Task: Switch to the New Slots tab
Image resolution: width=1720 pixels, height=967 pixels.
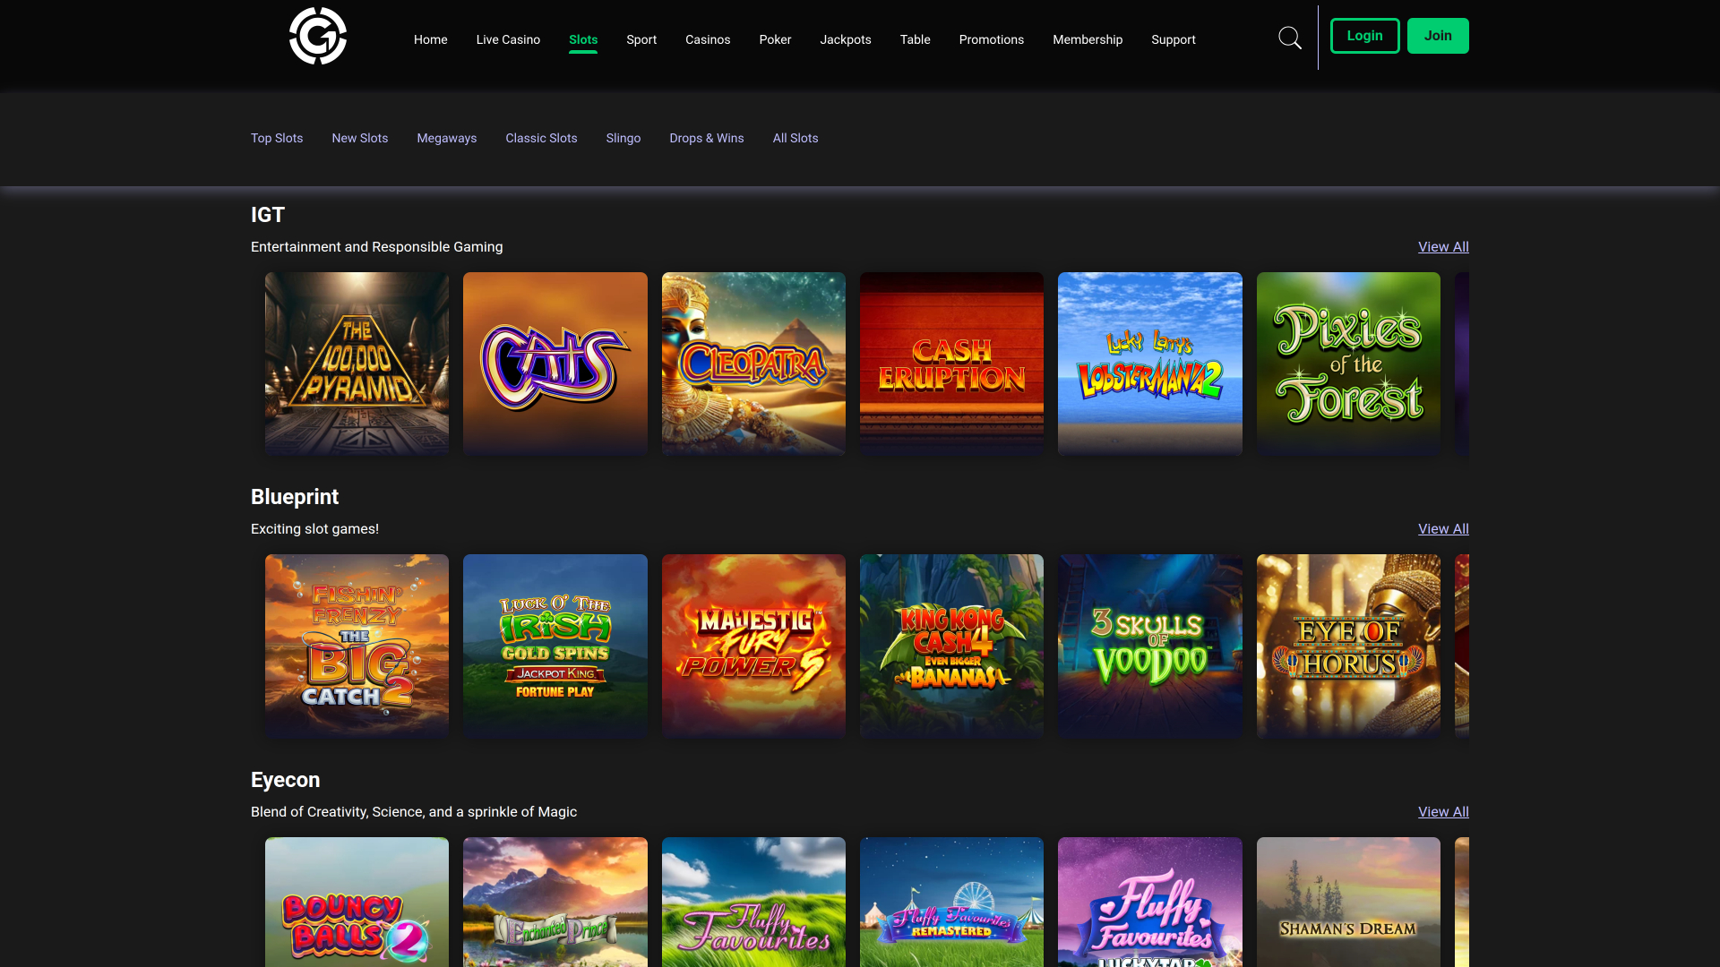Action: coord(359,138)
